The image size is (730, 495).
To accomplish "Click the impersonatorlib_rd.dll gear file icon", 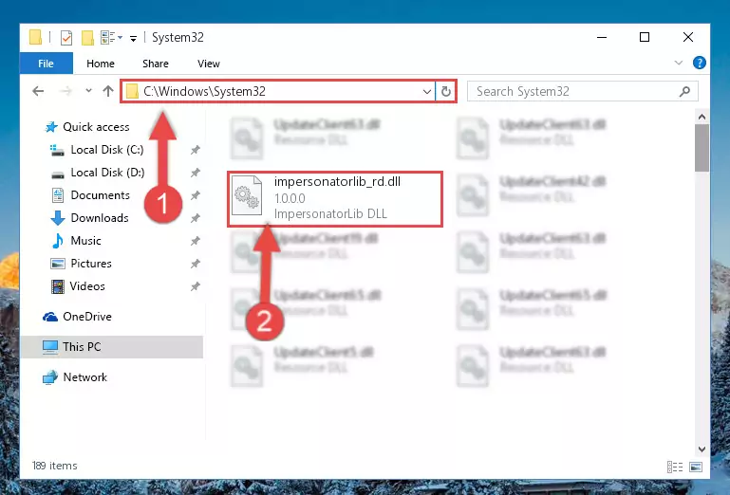I will [247, 195].
